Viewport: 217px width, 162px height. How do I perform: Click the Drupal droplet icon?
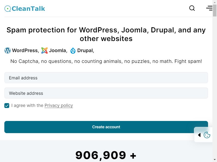coord(73,50)
